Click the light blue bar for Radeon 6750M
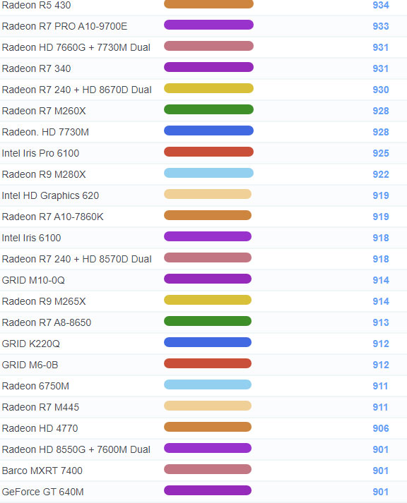Screen dimensions: 407x503 208,384
